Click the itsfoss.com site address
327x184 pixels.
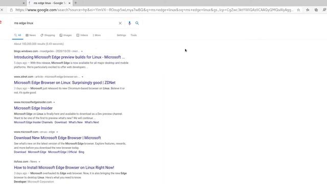pyautogui.click(x=21, y=162)
